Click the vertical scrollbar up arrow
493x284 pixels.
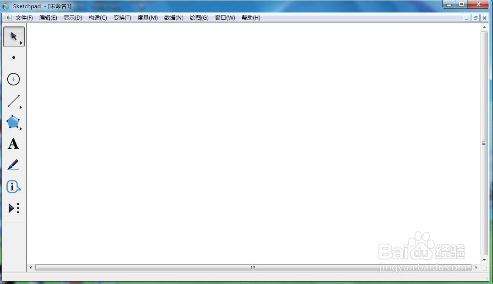484,27
